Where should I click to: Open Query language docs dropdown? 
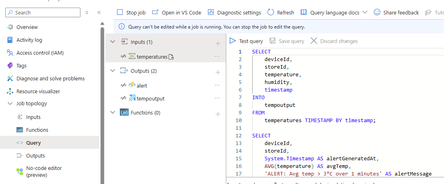[334, 12]
